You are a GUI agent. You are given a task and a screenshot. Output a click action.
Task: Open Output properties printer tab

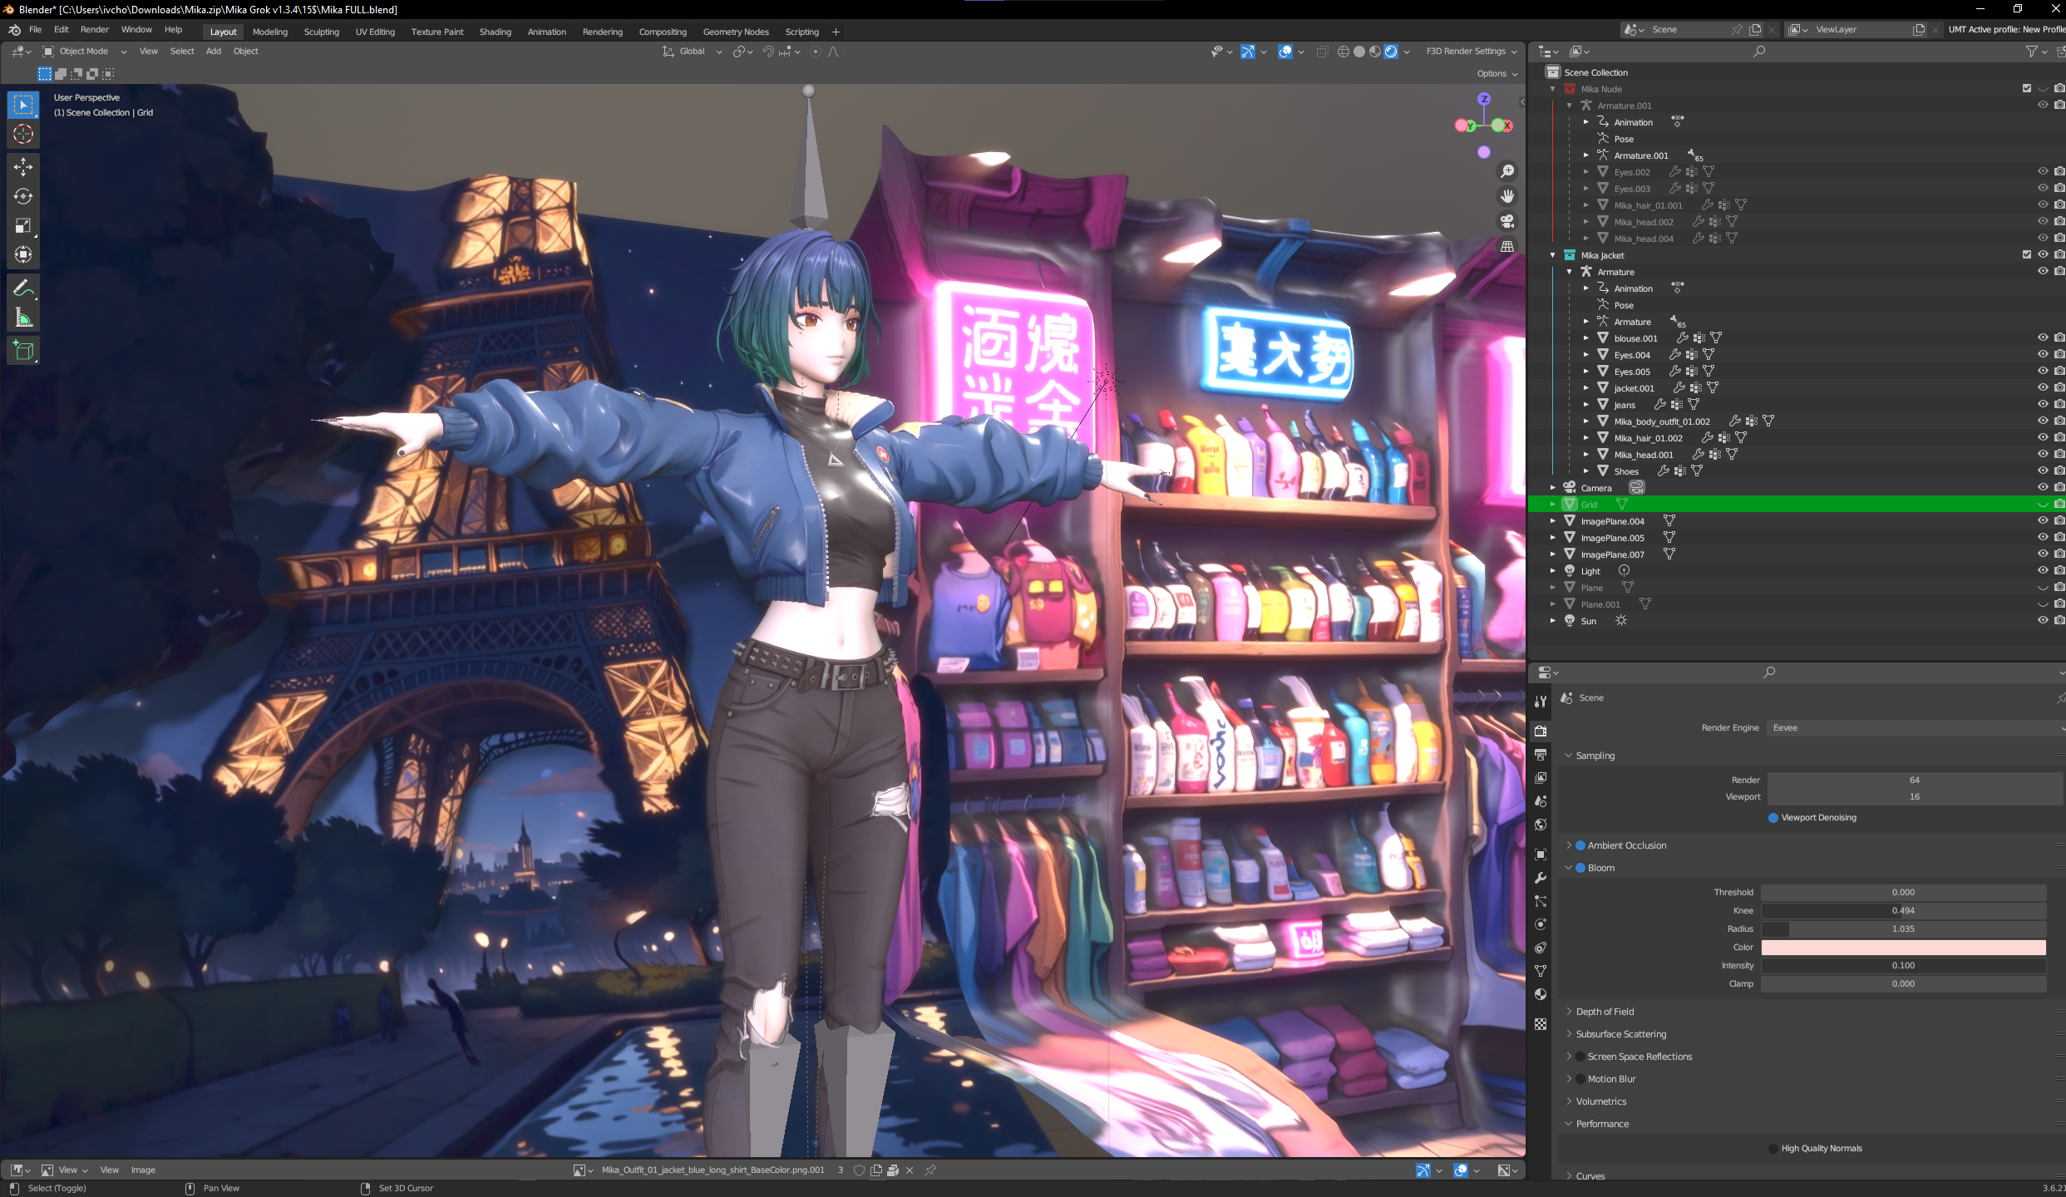click(x=1541, y=755)
